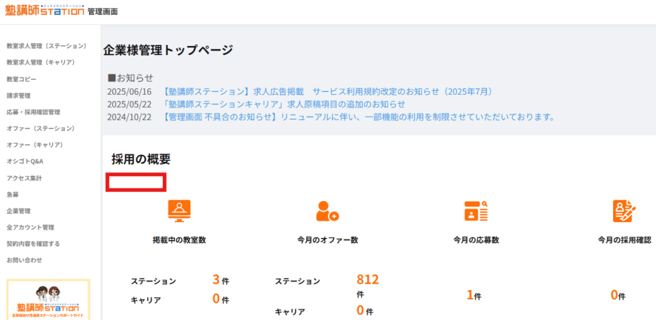This screenshot has width=656, height=320.
Task: Click the 今月の採用確認 document pen icon
Action: (x=624, y=211)
